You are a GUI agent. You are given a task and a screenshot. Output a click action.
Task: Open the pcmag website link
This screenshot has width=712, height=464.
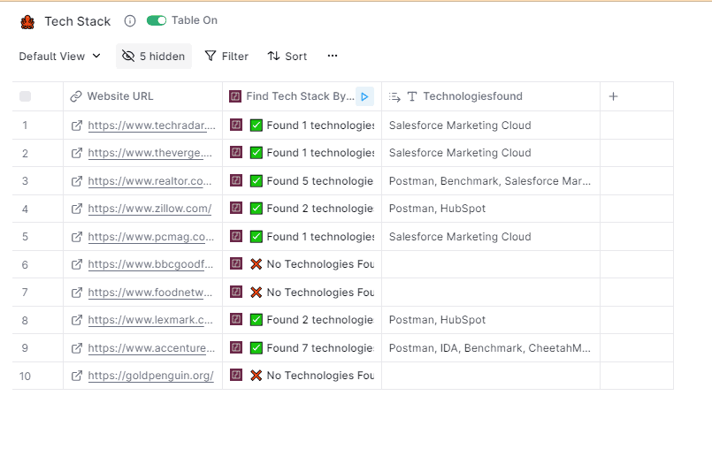tap(150, 237)
